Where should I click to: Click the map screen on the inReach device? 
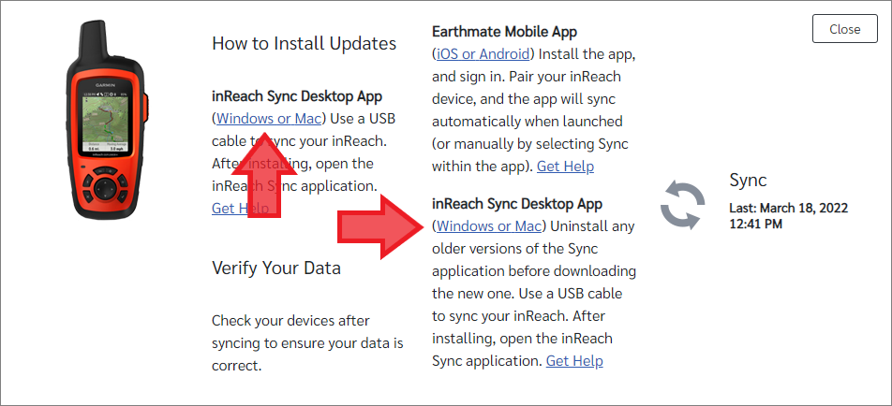point(105,120)
